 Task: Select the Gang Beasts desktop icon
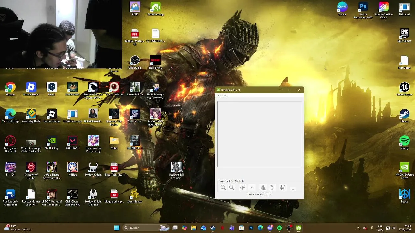(135, 196)
